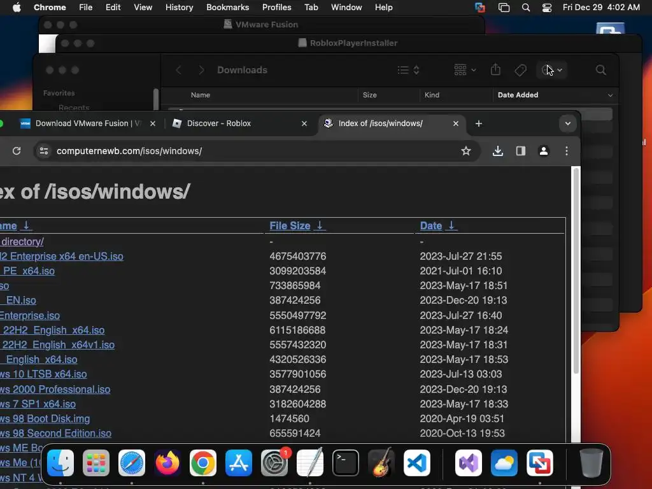Toggle Date Added sort order chevron
Screen dimensions: 652x489
610,96
